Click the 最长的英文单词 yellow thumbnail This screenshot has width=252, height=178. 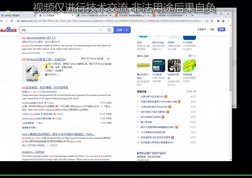pyautogui.click(x=143, y=65)
